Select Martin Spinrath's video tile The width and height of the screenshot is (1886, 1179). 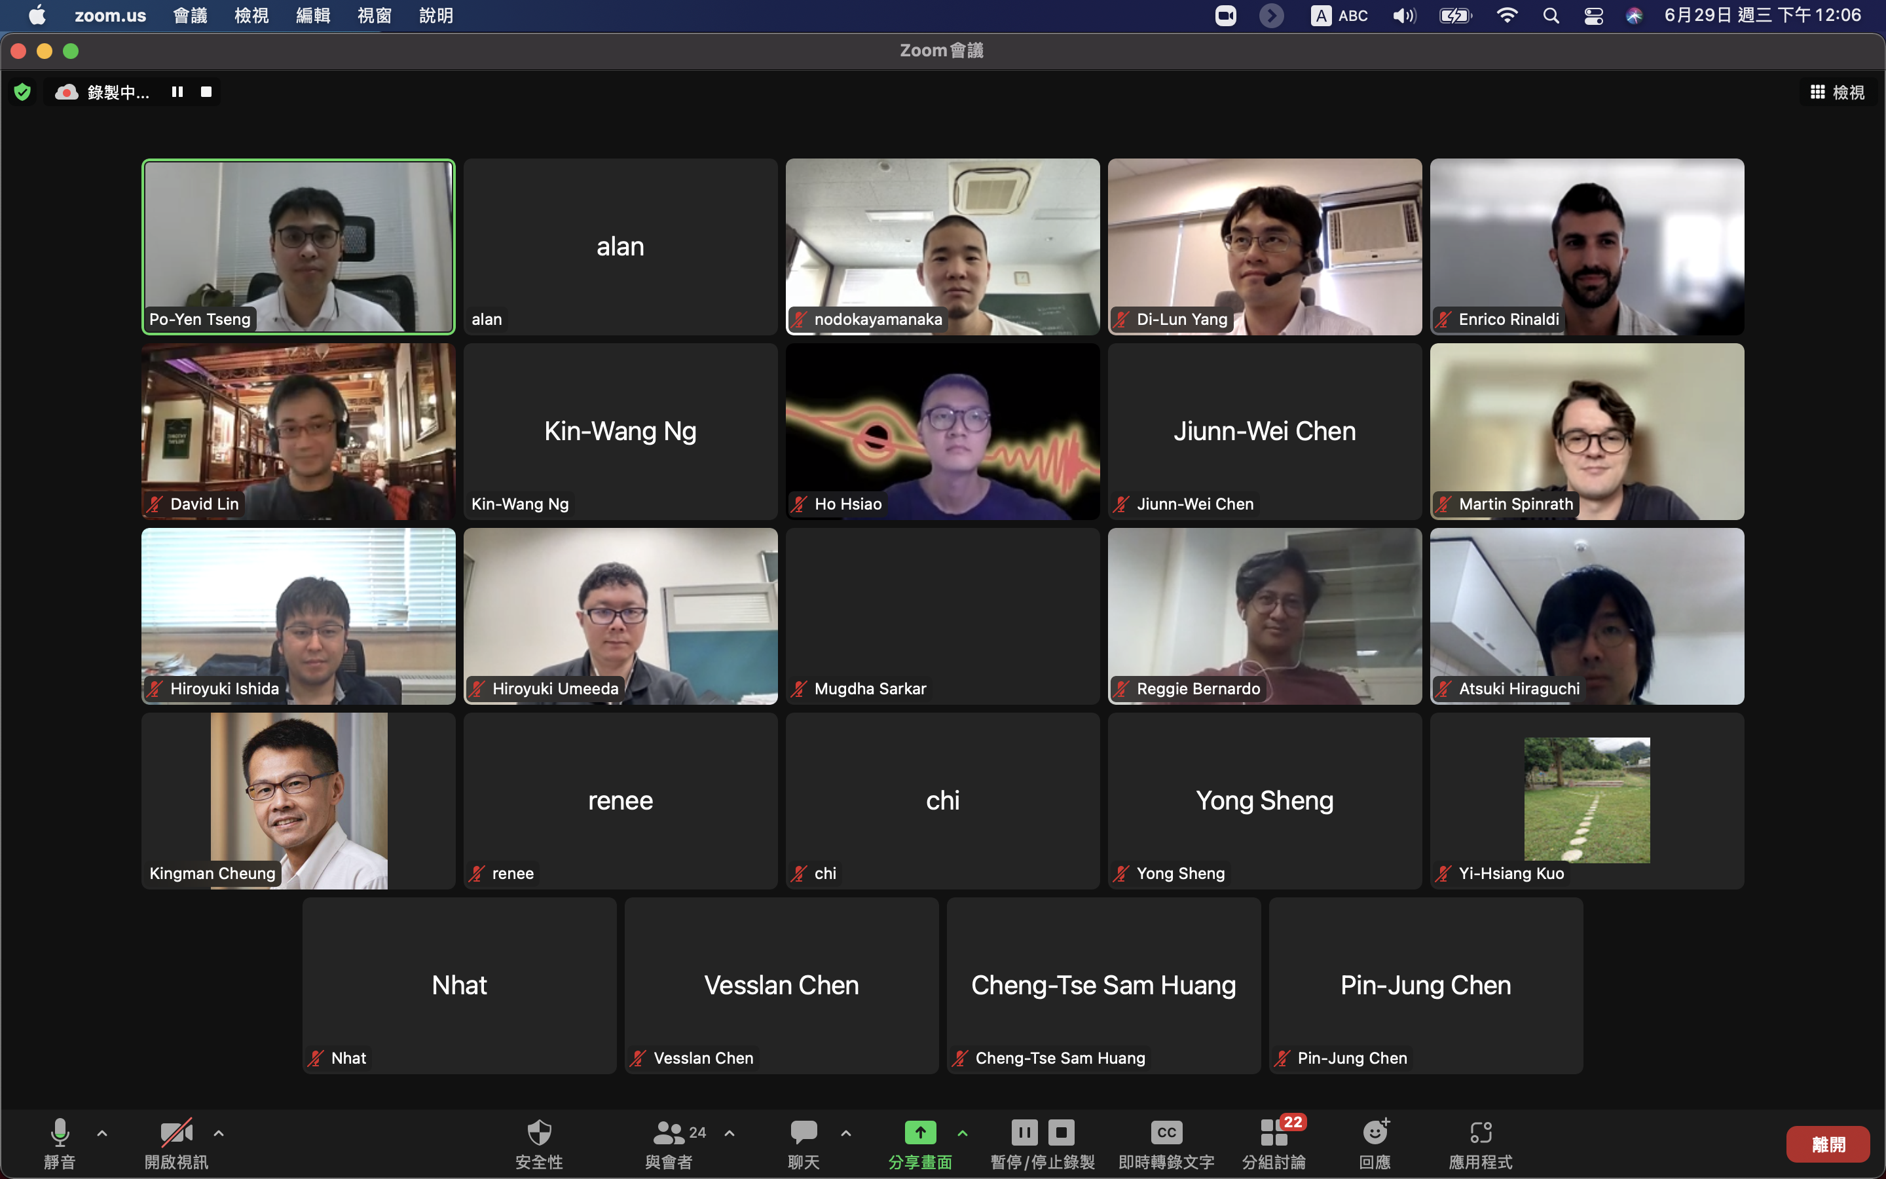pyautogui.click(x=1587, y=431)
